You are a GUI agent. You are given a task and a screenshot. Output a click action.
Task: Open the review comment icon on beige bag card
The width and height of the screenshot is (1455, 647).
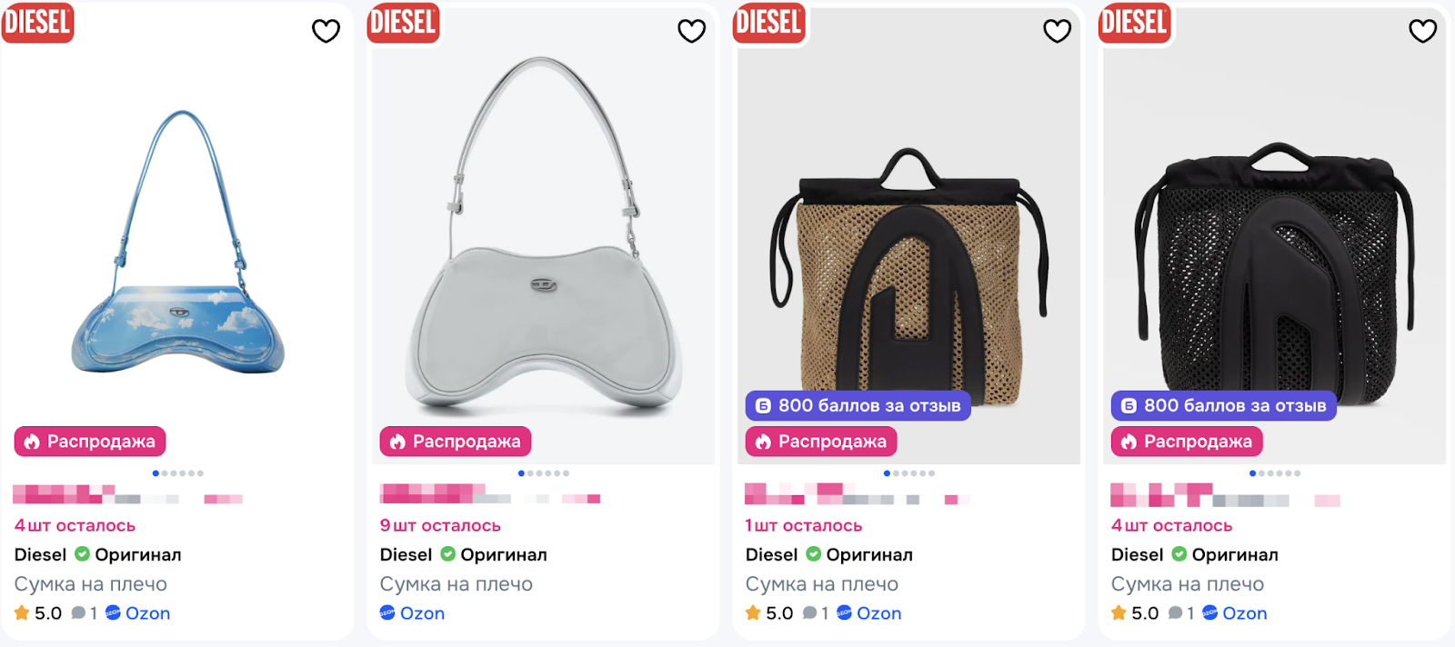point(809,613)
